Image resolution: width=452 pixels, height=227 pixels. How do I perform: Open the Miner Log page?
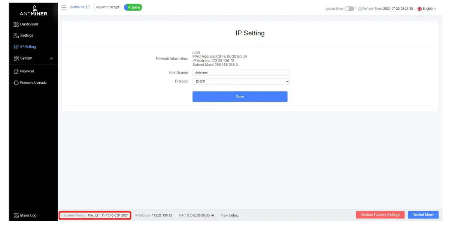pos(28,215)
